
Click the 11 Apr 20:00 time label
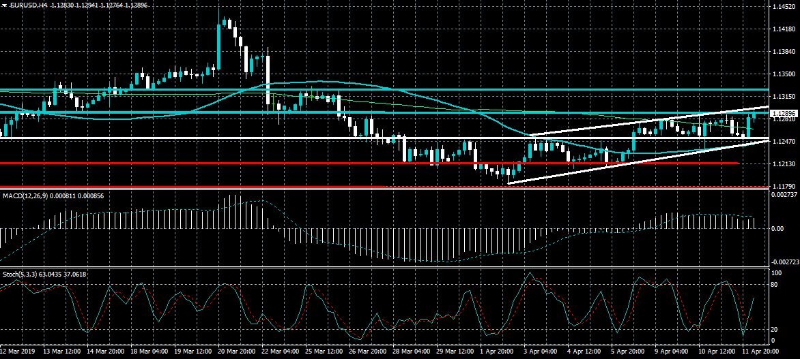[760, 352]
